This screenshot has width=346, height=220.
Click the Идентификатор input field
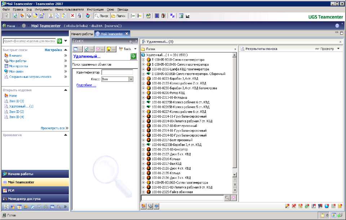click(x=117, y=72)
